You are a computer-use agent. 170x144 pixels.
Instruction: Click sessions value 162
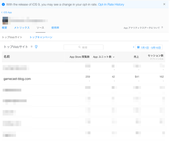click(161, 77)
